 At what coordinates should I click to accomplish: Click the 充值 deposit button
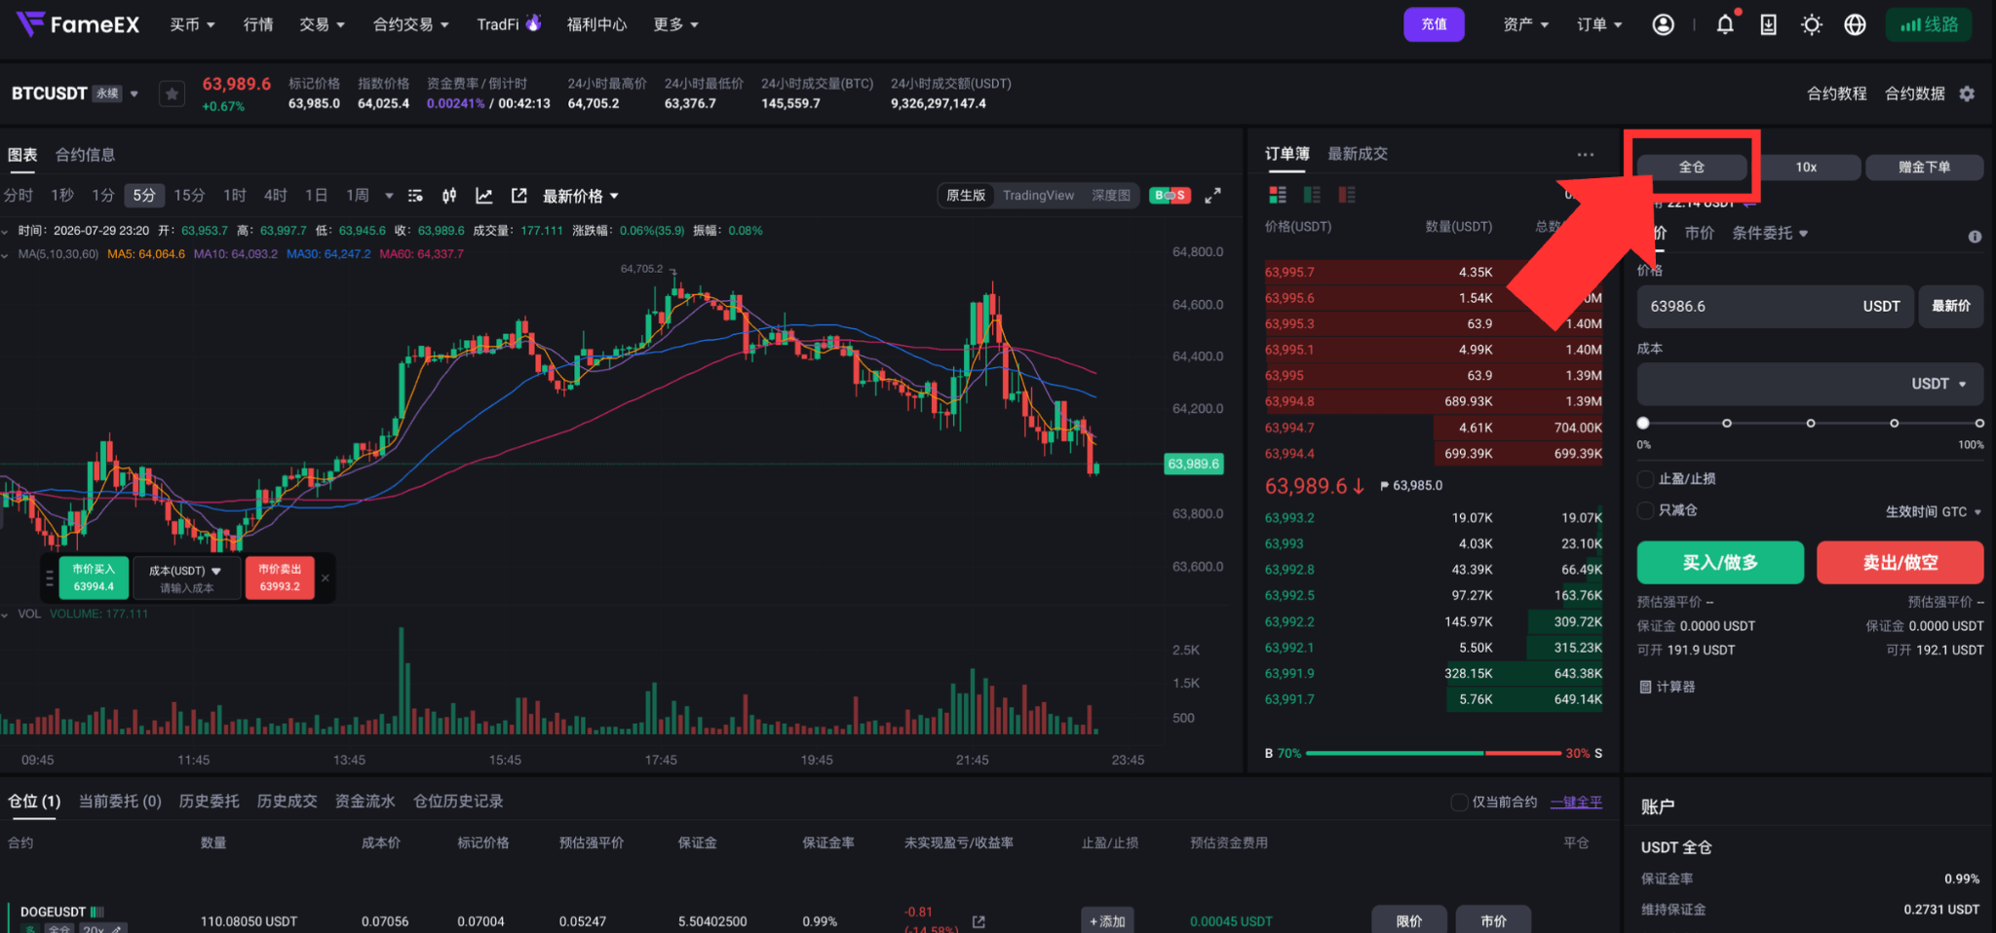1434,24
